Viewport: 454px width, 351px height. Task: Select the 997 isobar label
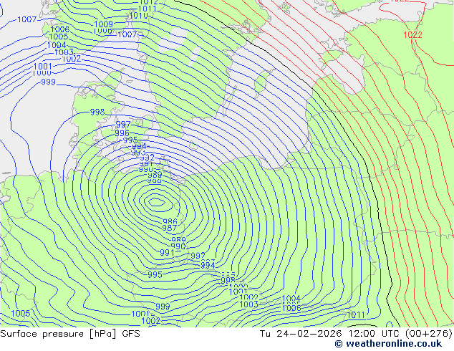pyautogui.click(x=123, y=125)
